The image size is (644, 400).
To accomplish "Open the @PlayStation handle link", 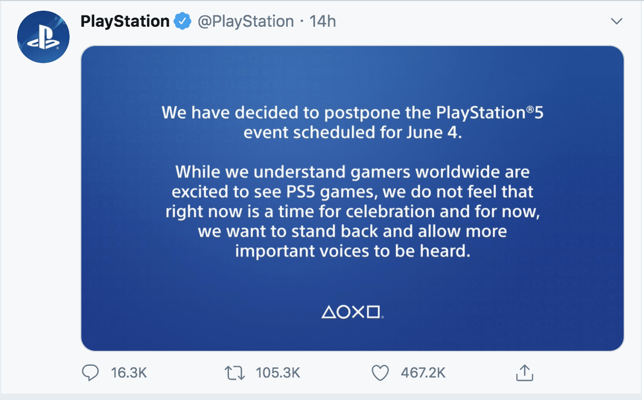I will 246,21.
